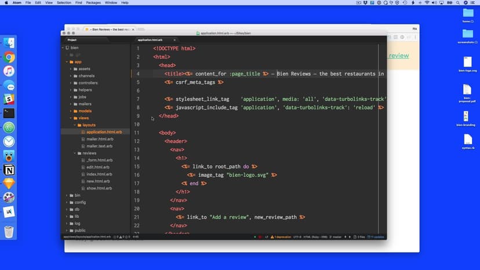
Task: Select the application.html.erb editor tab
Action: click(x=150, y=40)
